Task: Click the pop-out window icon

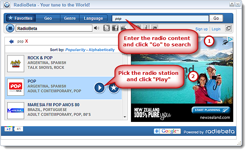Action: click(x=229, y=28)
